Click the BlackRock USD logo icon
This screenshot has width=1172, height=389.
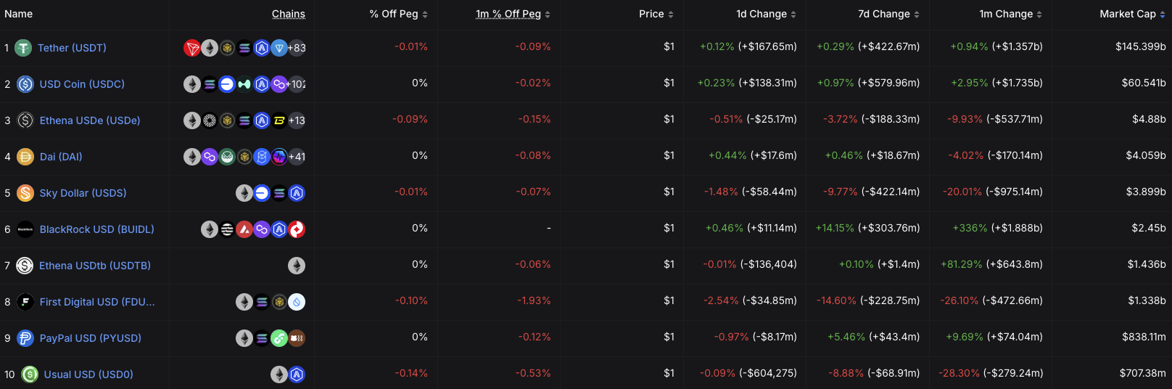[x=25, y=229]
